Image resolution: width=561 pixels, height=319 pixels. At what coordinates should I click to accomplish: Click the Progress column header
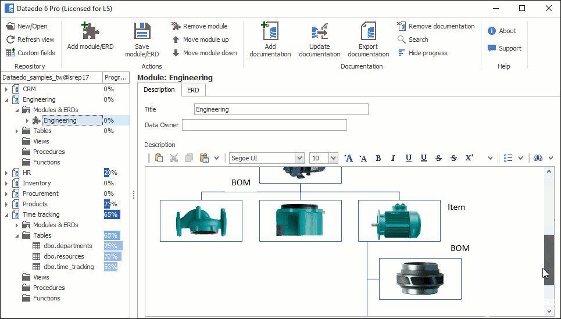coord(116,78)
